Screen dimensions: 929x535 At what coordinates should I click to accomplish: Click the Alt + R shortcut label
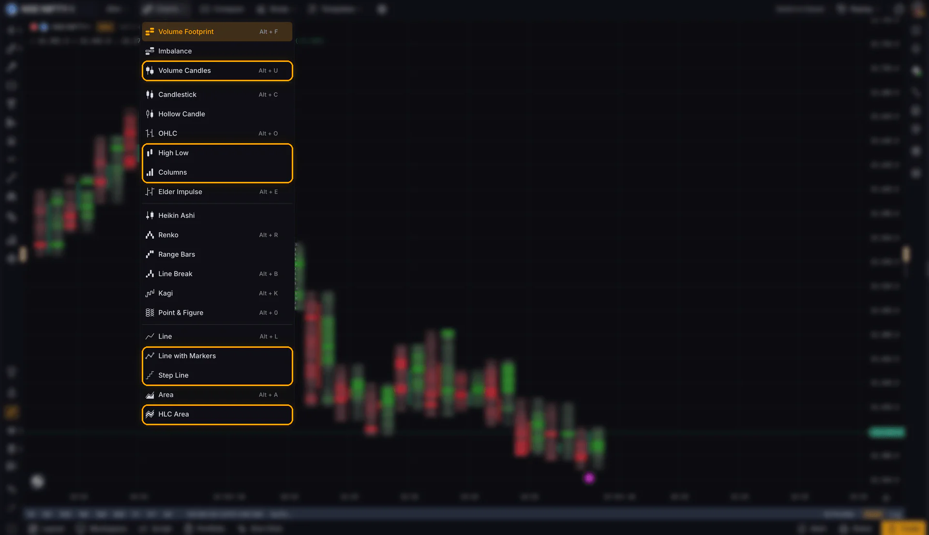coord(269,235)
